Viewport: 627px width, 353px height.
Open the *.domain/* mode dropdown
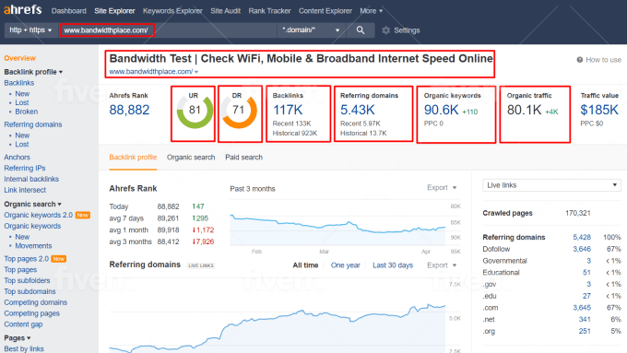point(311,30)
